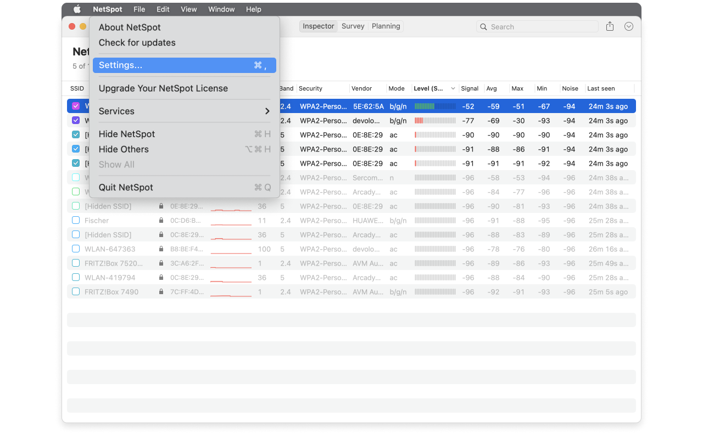Click level bar in Fischer row

point(435,221)
